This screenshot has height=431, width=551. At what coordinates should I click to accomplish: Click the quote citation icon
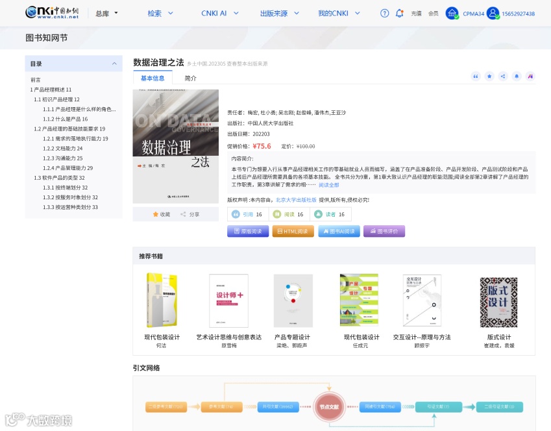476,76
